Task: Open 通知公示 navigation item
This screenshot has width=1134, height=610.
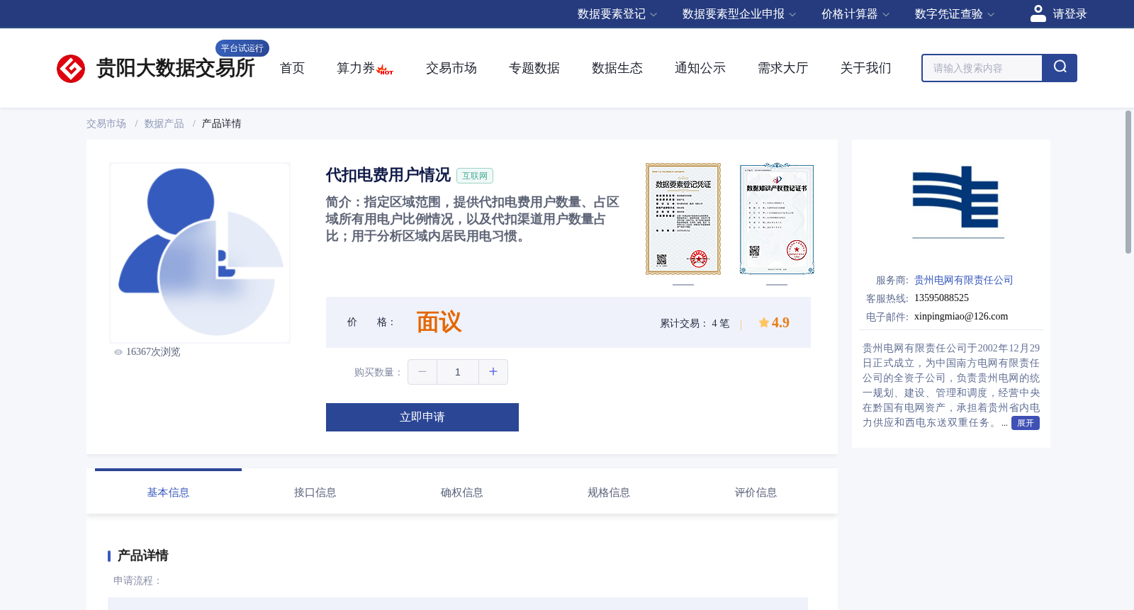Action: 700,68
